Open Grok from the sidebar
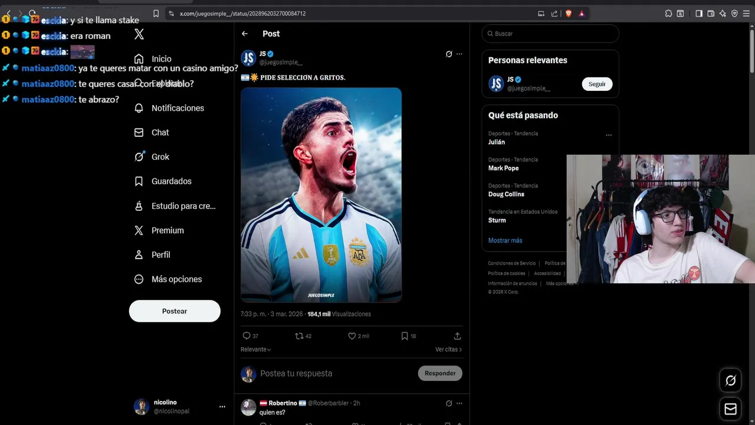755x425 pixels. [152, 157]
